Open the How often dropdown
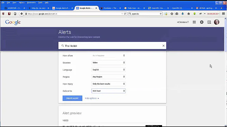The image size is (227, 127). (108, 56)
